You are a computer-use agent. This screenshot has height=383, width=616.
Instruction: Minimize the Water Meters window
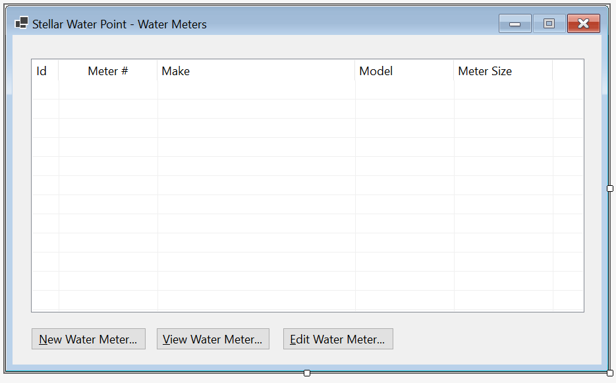click(515, 24)
